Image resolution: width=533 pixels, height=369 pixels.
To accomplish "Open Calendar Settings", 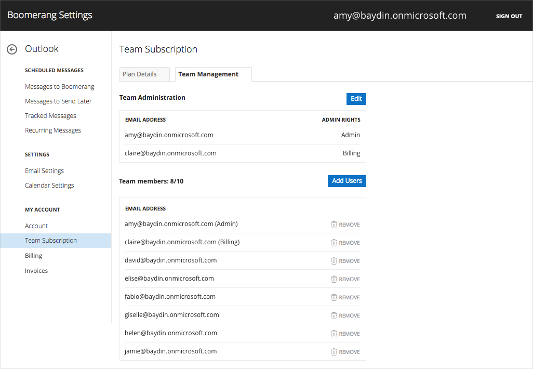I will coord(49,186).
